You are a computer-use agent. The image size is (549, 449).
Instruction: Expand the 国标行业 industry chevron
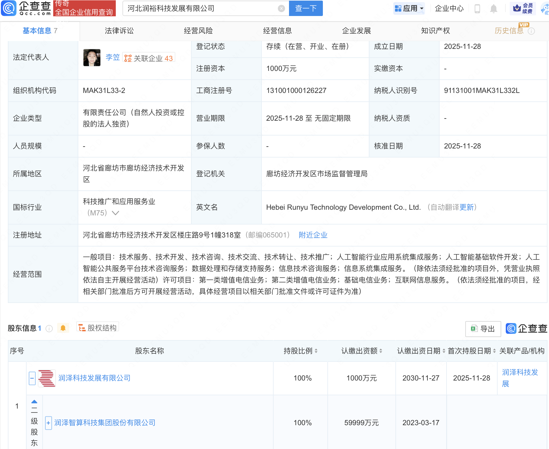point(115,213)
